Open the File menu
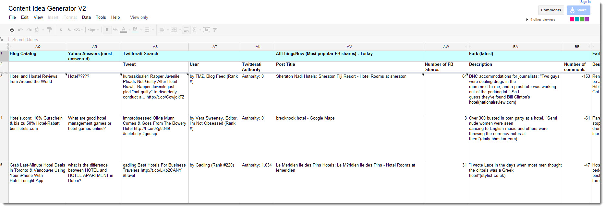The image size is (605, 208). (12, 17)
